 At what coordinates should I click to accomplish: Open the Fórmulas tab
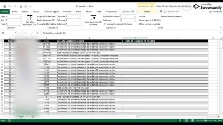point(67,11)
